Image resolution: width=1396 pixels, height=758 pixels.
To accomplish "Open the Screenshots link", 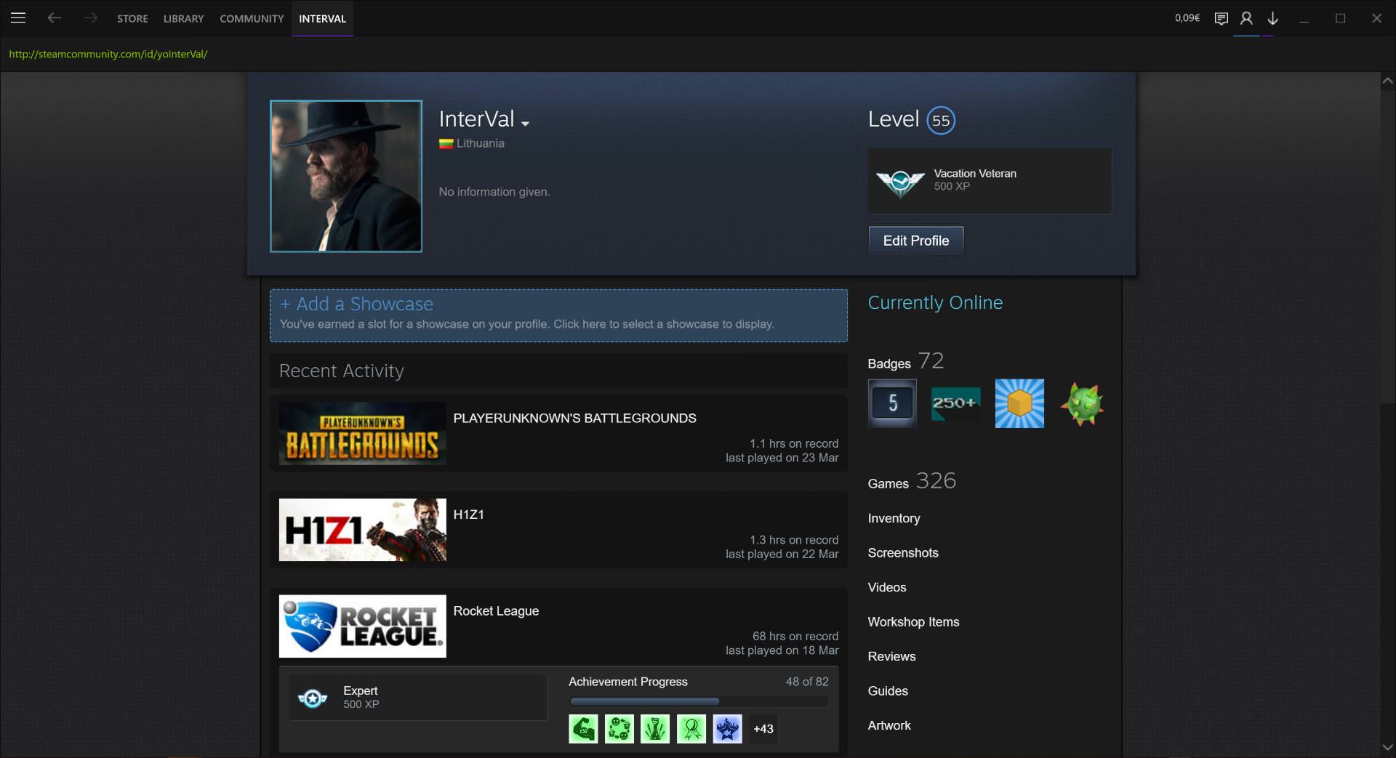I will pos(903,553).
